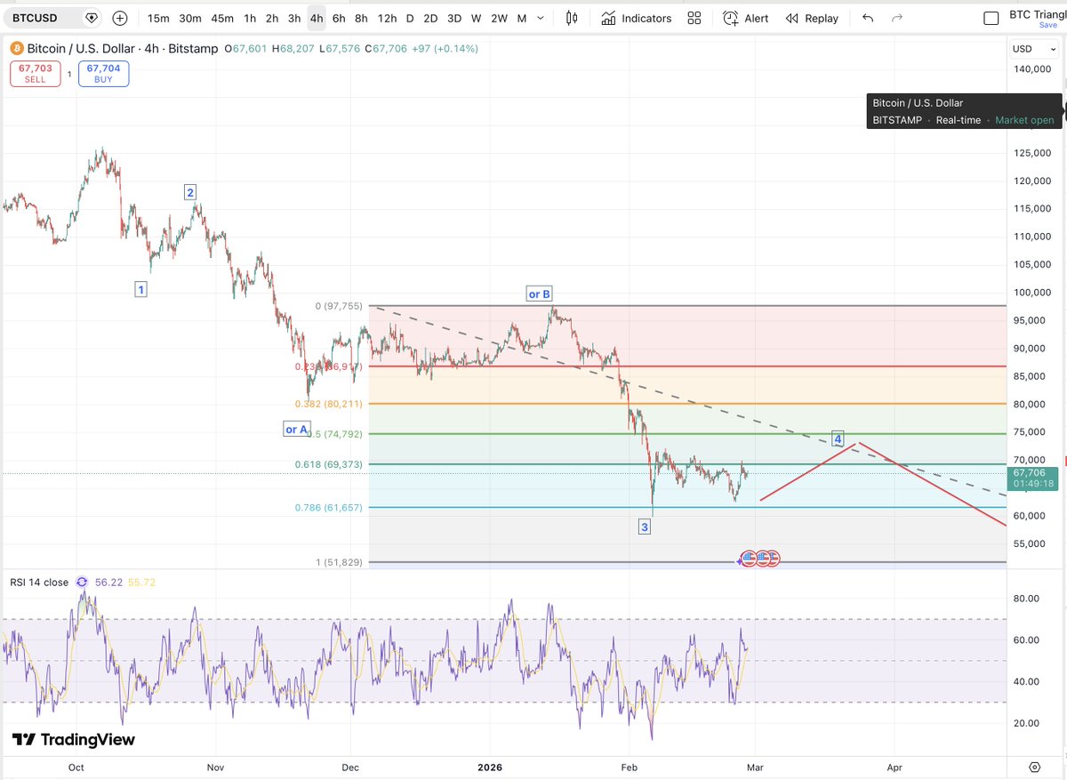Set chart to 2W interval
Image resolution: width=1067 pixels, height=780 pixels.
500,18
